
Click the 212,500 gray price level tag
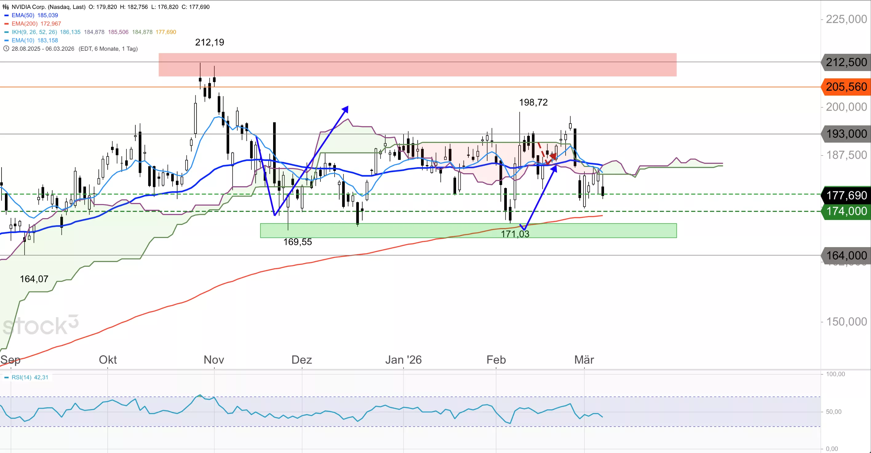click(x=846, y=62)
